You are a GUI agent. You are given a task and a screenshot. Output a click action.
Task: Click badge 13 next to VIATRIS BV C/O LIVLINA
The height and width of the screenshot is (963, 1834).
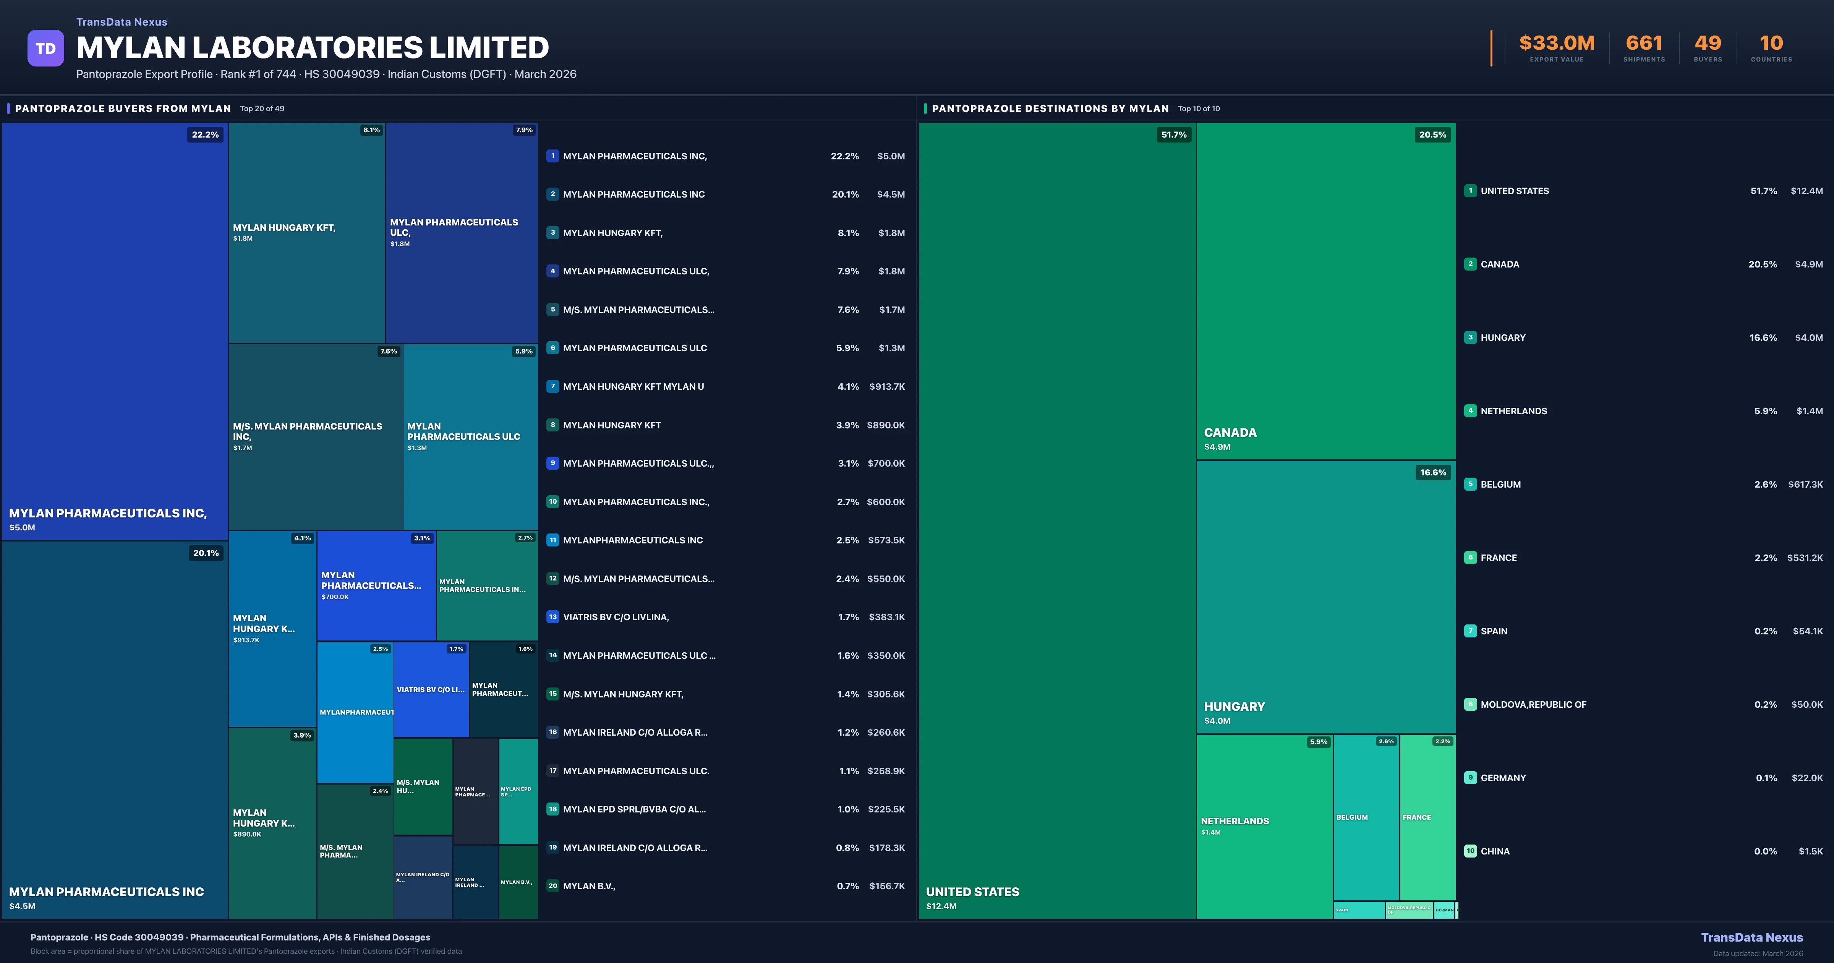(x=552, y=617)
